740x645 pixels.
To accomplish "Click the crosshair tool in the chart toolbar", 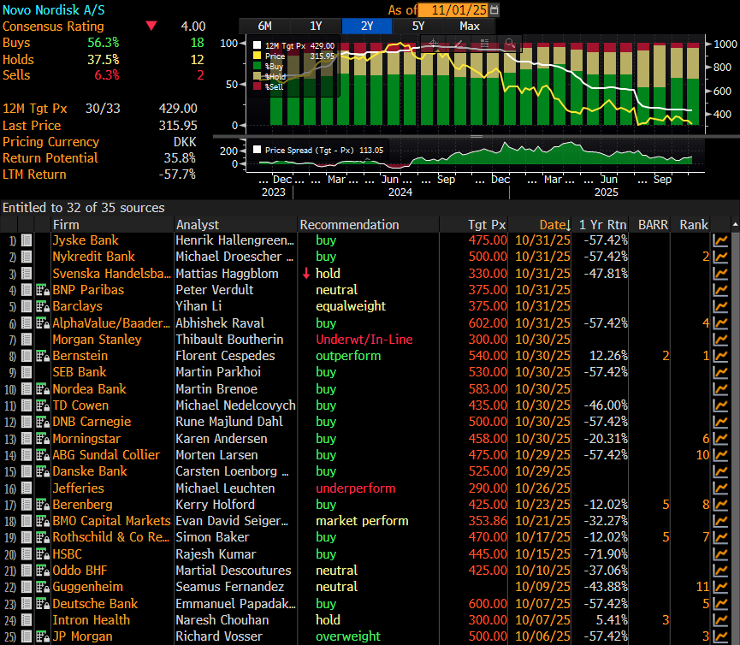I will (433, 43).
